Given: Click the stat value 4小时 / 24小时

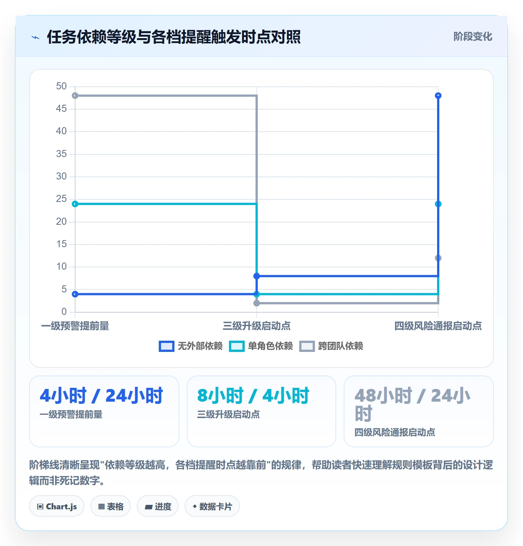Looking at the screenshot, I should point(101,396).
